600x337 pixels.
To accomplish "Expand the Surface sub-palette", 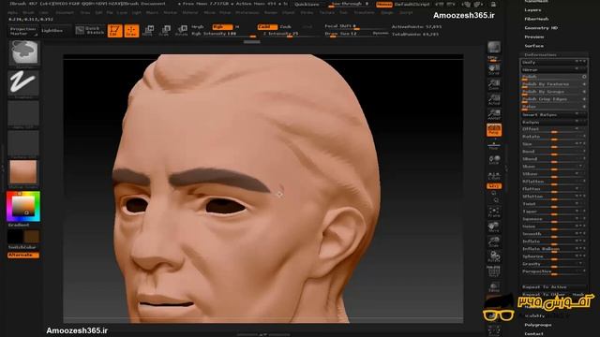I will point(534,46).
